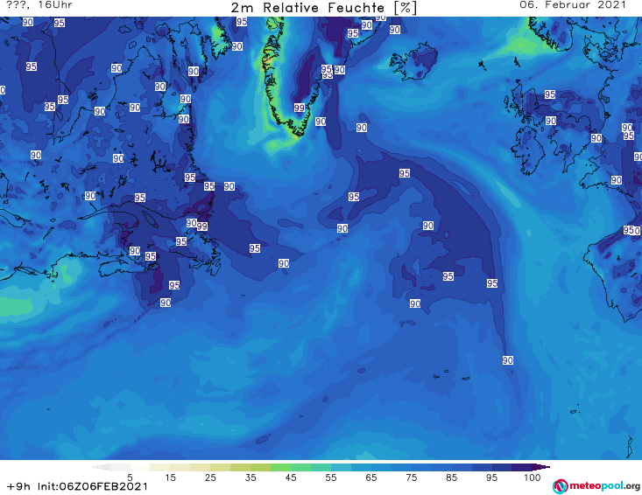
Task: Click the colorbar value label "75"
Action: click(411, 478)
